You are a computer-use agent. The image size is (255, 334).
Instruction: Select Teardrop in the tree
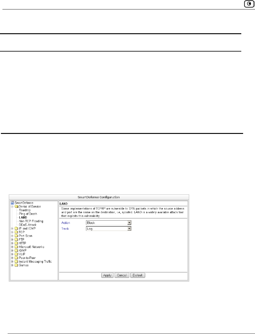pyautogui.click(x=25, y=210)
